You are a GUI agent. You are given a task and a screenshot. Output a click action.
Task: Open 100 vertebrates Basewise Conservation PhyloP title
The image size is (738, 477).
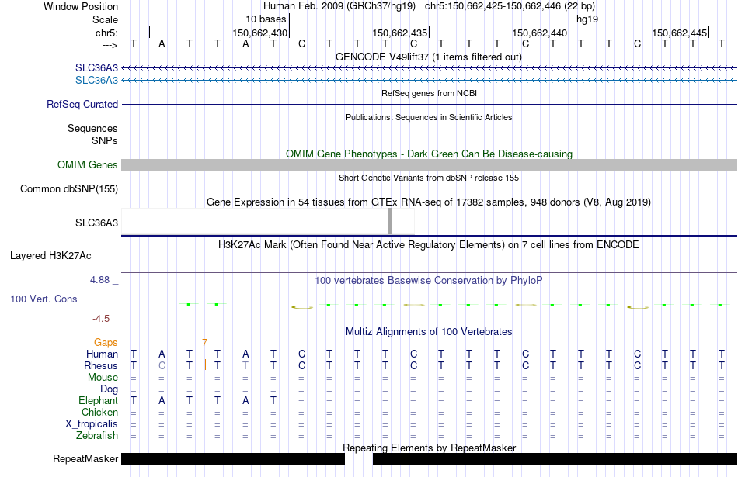click(x=428, y=281)
